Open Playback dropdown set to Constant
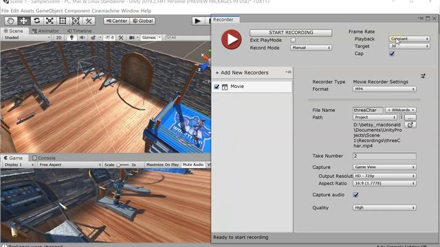The height and width of the screenshot is (247, 440). point(409,38)
